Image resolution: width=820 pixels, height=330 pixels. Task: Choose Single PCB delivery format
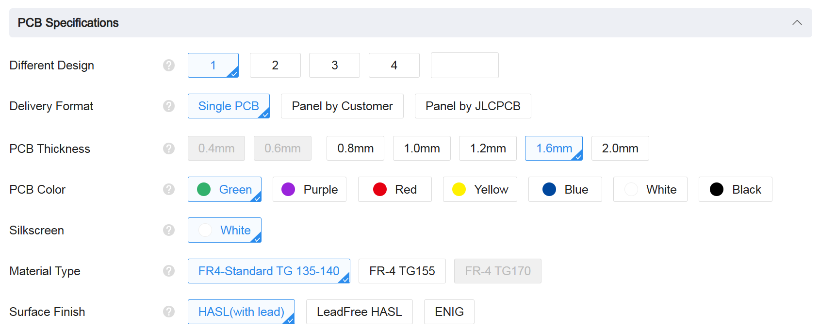tap(229, 106)
